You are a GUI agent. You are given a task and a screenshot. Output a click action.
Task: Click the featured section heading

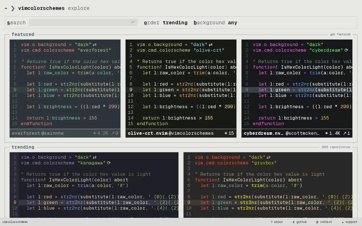[x=23, y=34]
